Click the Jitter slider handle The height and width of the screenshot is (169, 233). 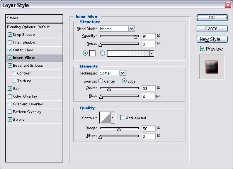100,137
